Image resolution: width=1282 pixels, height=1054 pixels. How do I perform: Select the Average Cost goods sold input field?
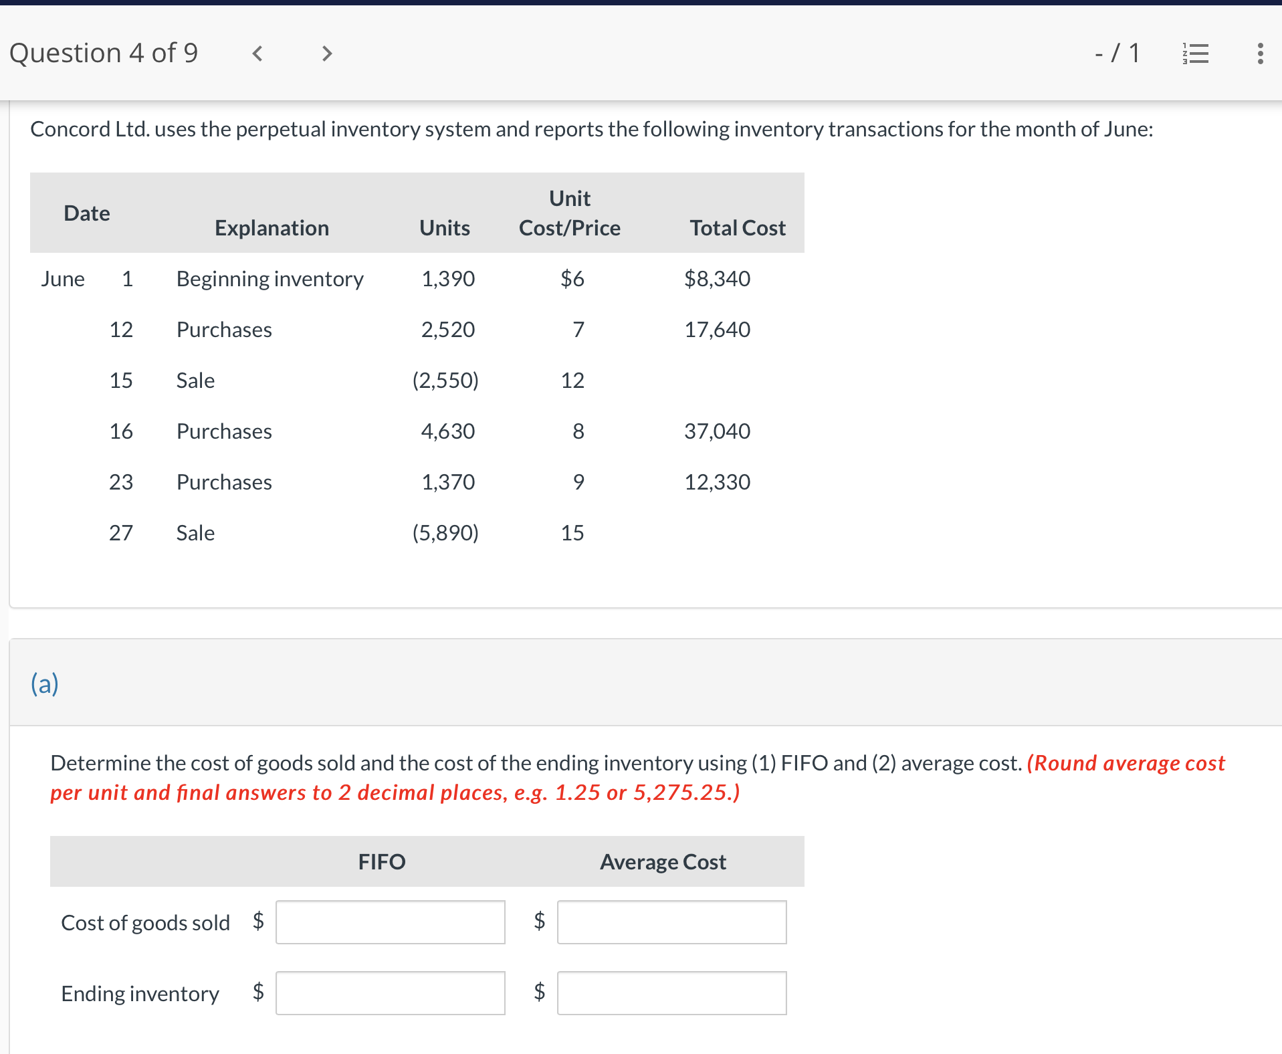coord(672,923)
